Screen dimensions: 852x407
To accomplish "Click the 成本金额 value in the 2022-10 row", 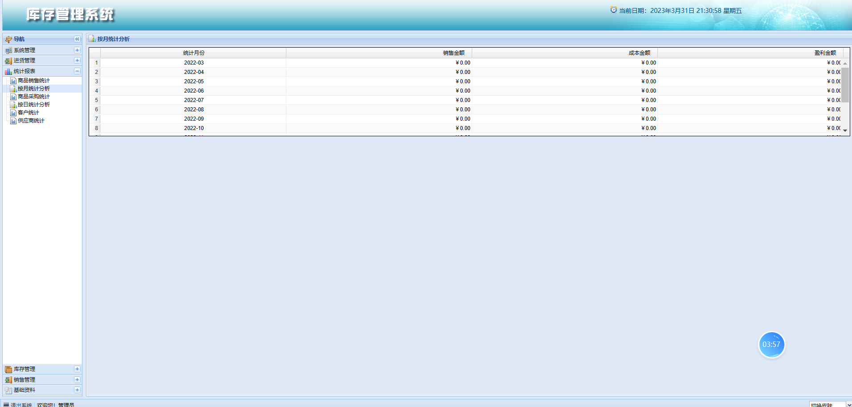I will (648, 128).
